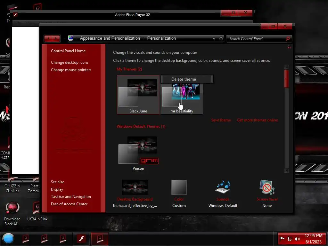
Task: Open the Screen Saver settings icon
Action: (x=267, y=187)
